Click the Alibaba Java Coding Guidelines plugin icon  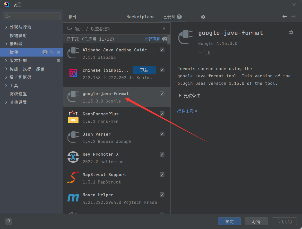tap(73, 53)
